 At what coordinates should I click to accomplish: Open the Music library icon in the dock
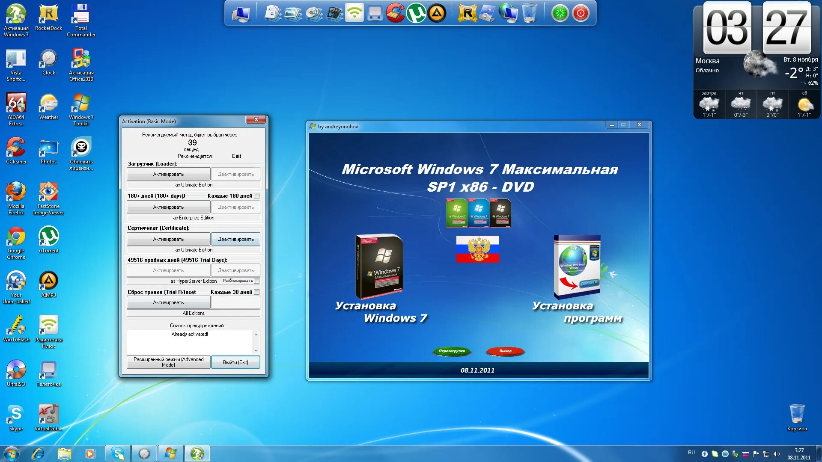pyautogui.click(x=314, y=13)
